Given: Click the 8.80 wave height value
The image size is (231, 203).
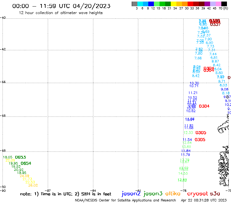Looking at the screenshot, I should [x=219, y=73].
